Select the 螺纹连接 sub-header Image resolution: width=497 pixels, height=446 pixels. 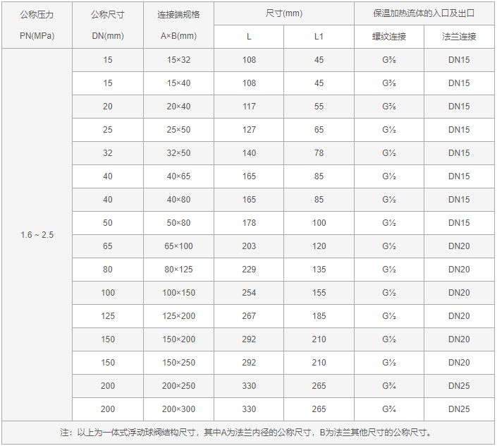[x=389, y=37]
